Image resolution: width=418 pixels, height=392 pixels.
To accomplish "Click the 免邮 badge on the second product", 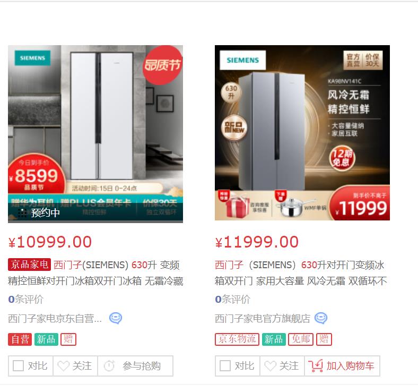I will point(301,339).
